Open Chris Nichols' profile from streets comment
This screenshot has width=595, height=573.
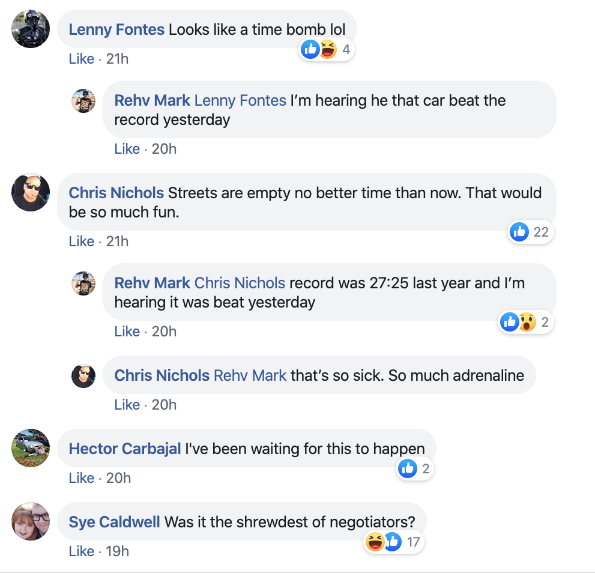116,193
